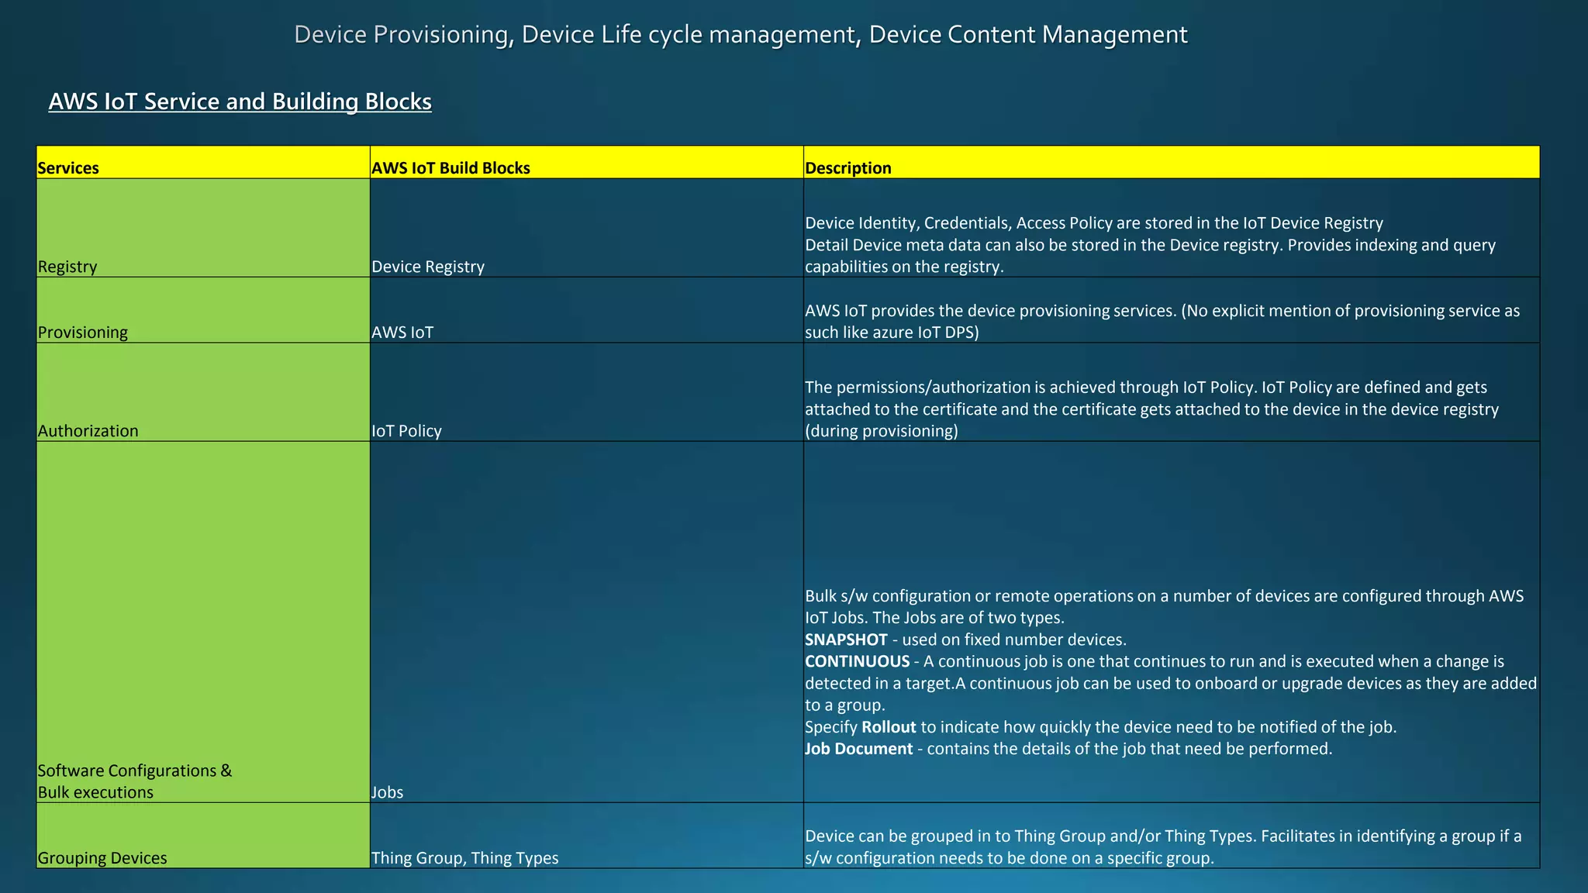Click the text "used on fixed number devices."
Screen dimensions: 1588x893
1014,640
